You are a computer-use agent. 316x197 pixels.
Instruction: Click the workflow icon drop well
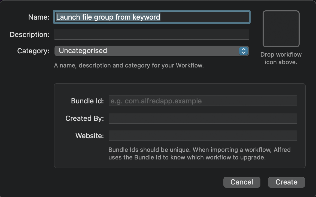pos(281,29)
